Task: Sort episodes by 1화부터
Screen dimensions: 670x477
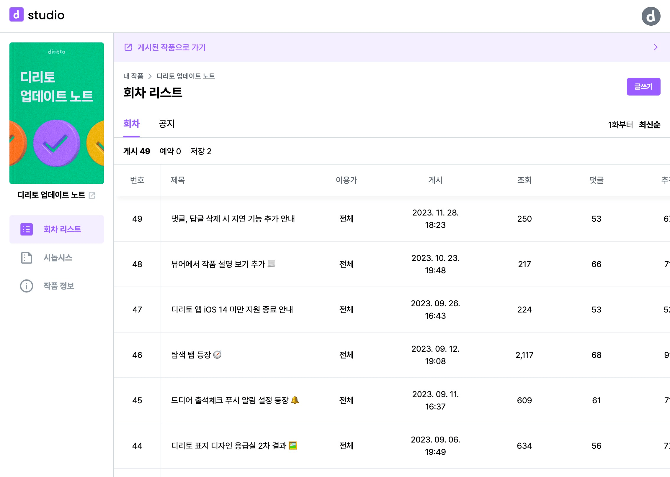Action: (x=620, y=125)
